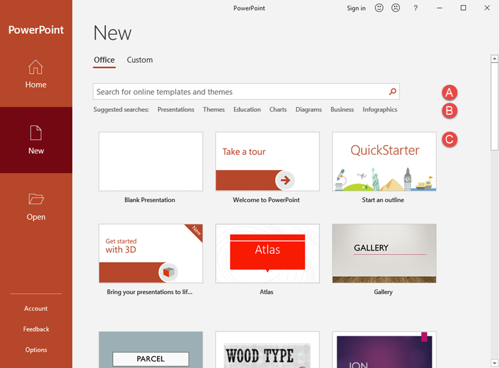Click the search magnifier icon
Image resolution: width=499 pixels, height=368 pixels.
coord(393,91)
